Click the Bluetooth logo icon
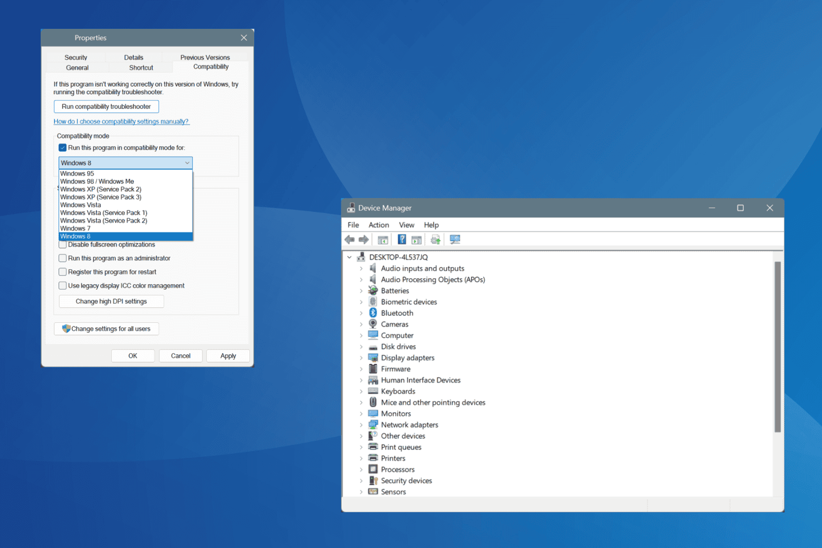 [x=373, y=313]
